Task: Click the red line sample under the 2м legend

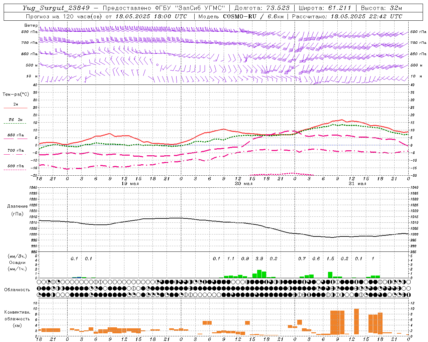Action: point(15,108)
